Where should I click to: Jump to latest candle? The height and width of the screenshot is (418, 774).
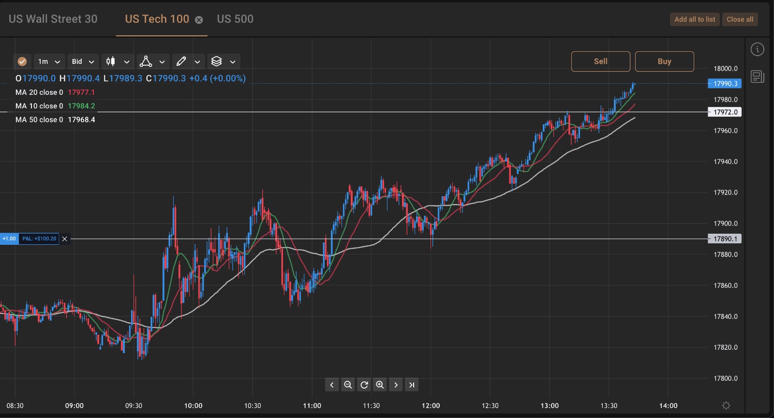click(412, 385)
